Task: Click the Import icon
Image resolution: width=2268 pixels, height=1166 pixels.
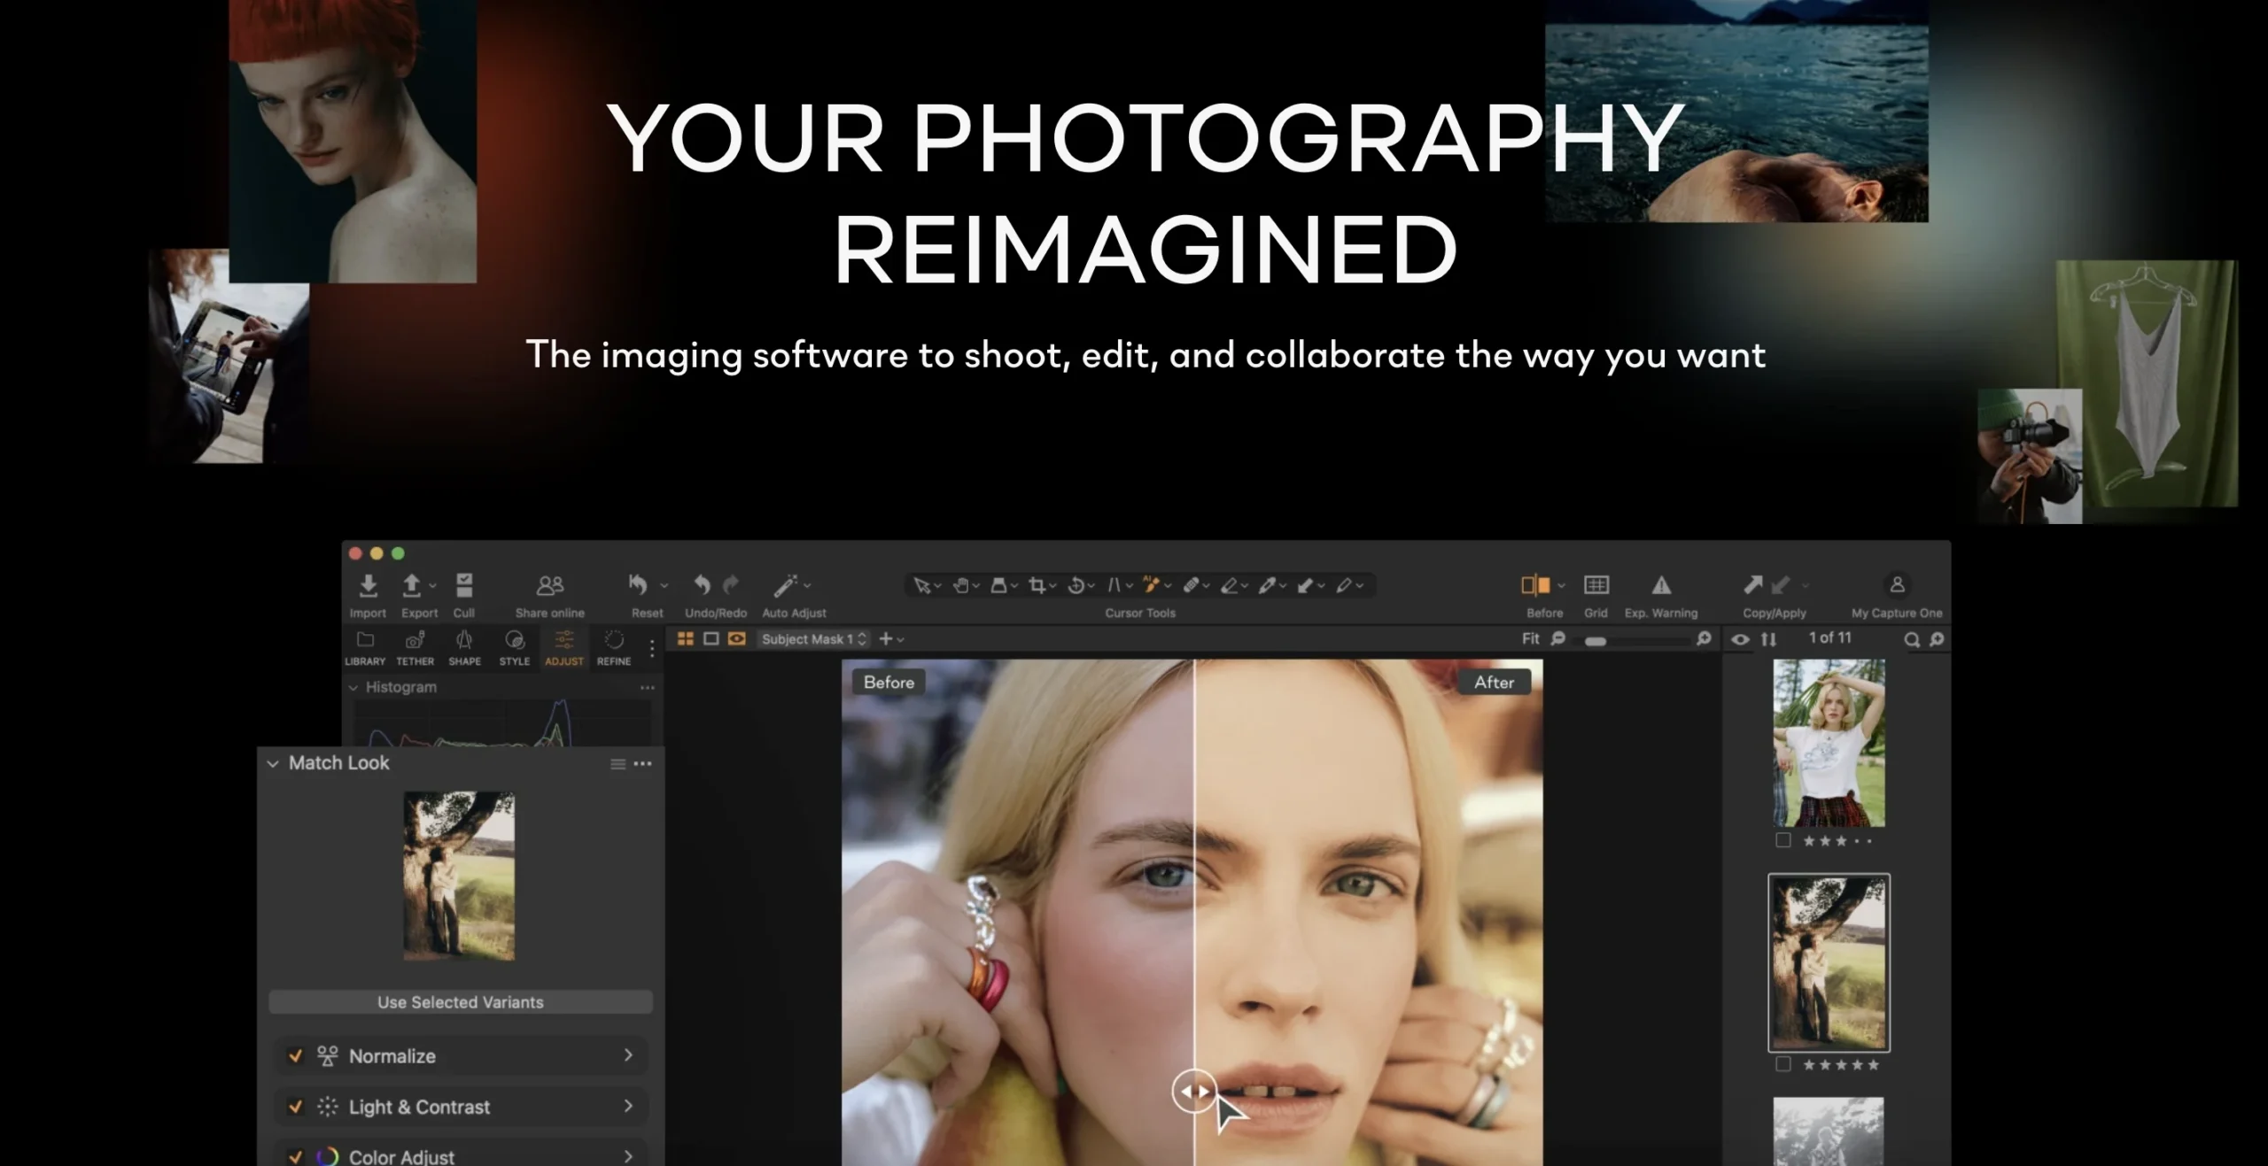Action: point(368,586)
